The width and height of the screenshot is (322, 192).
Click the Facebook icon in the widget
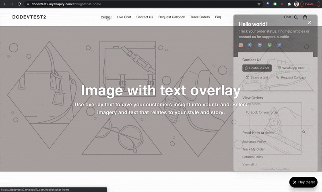pyautogui.click(x=250, y=45)
